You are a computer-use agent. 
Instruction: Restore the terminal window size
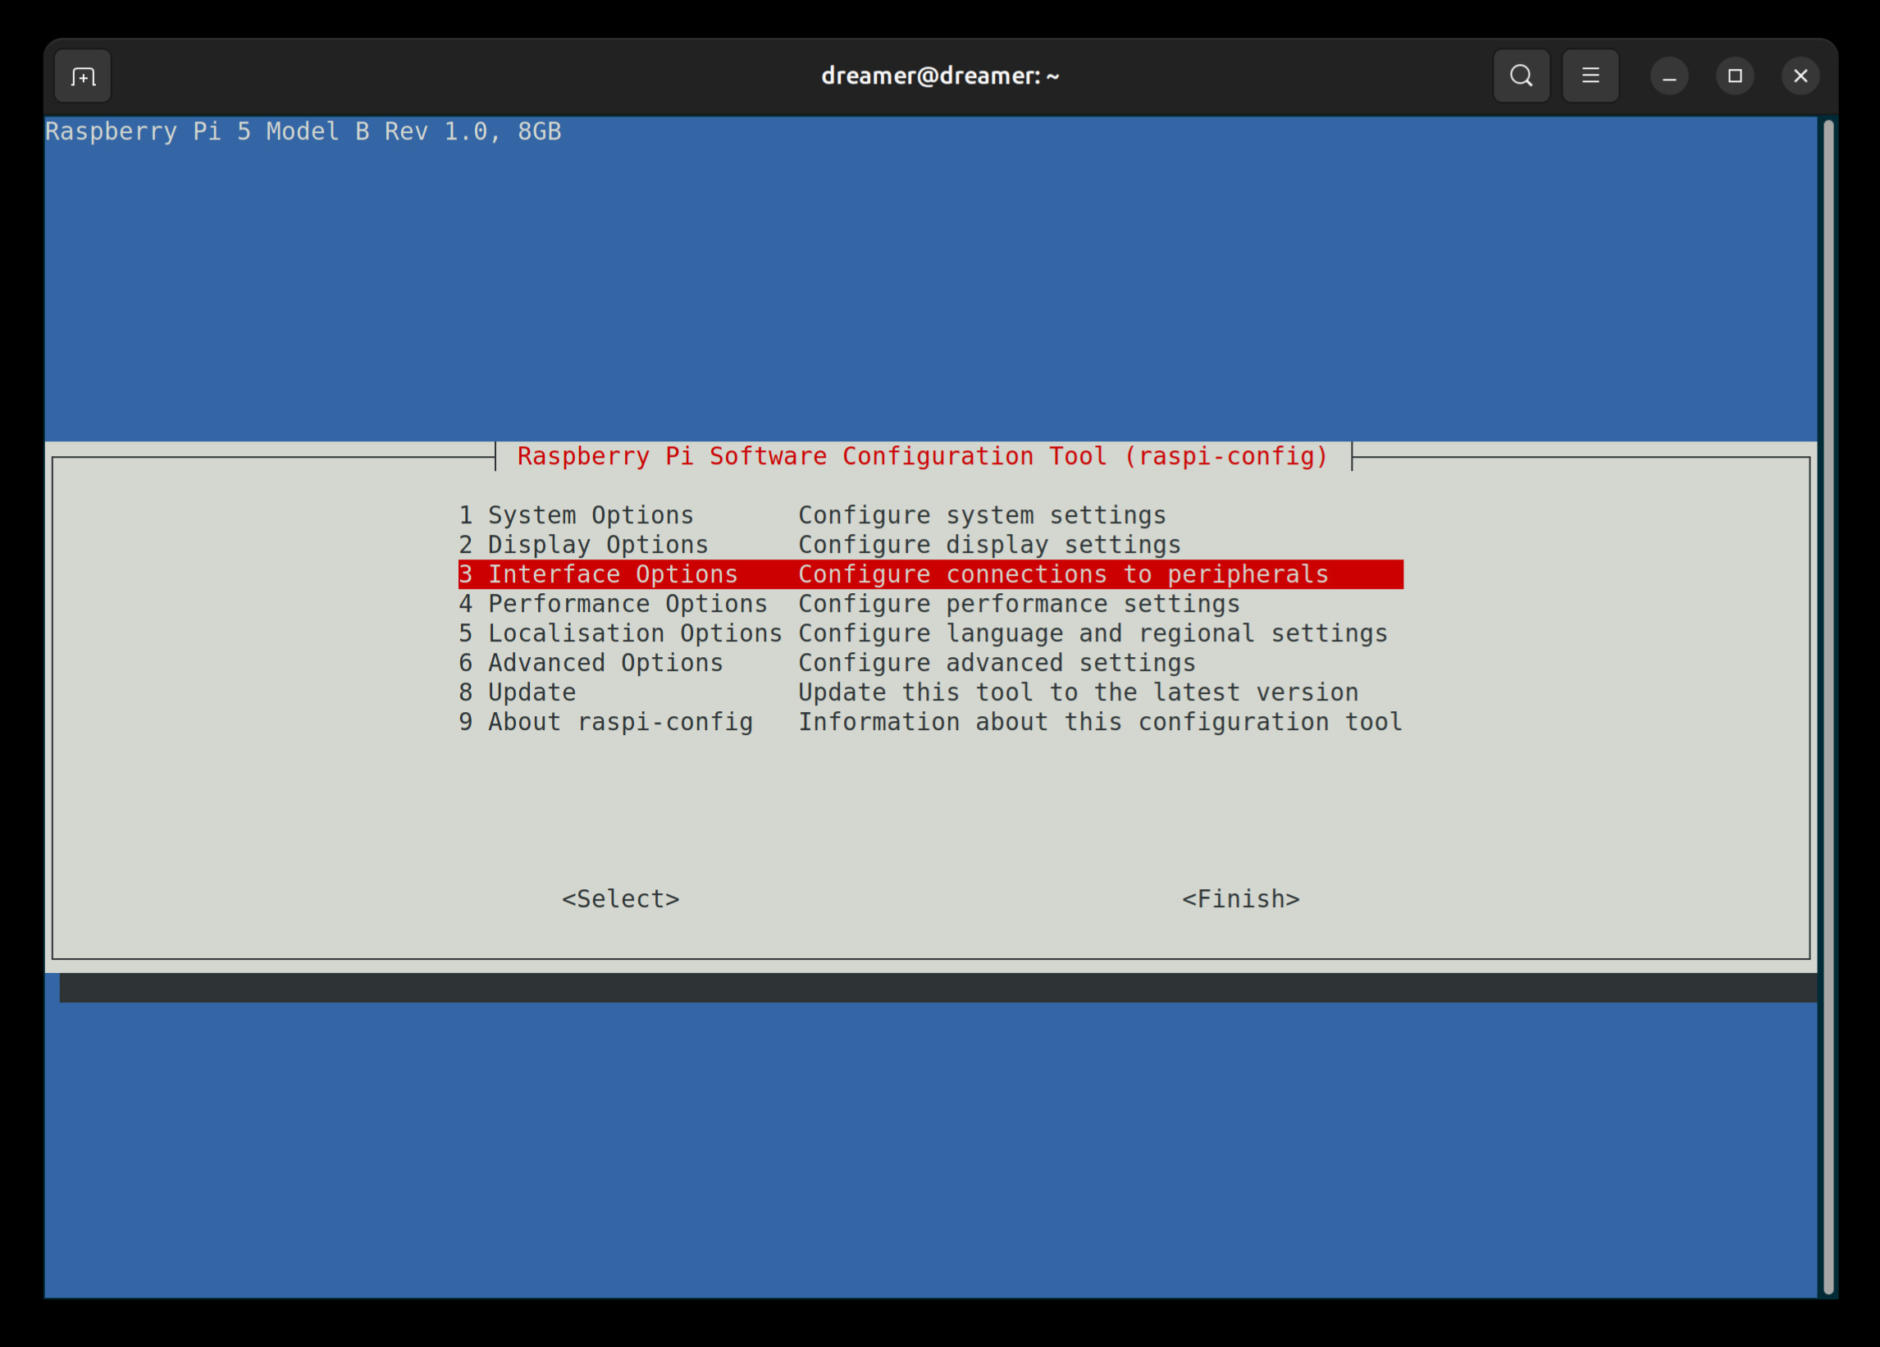click(1735, 75)
